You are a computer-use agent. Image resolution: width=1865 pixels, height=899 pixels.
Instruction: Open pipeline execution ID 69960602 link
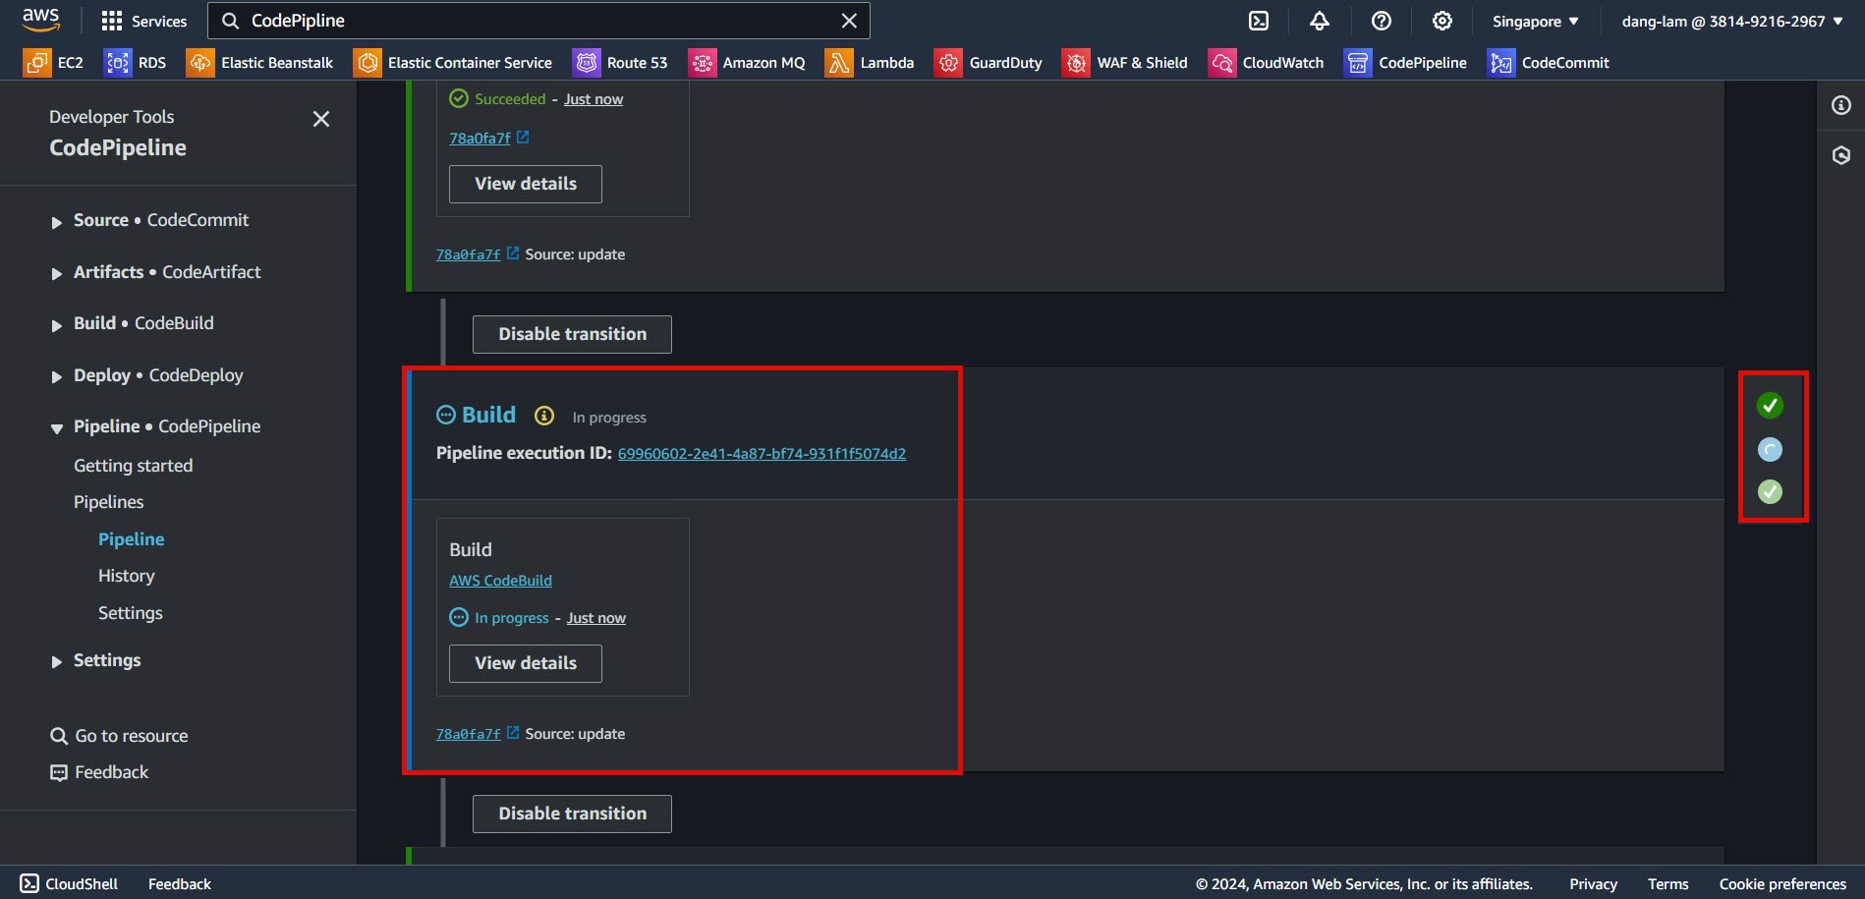762,454
